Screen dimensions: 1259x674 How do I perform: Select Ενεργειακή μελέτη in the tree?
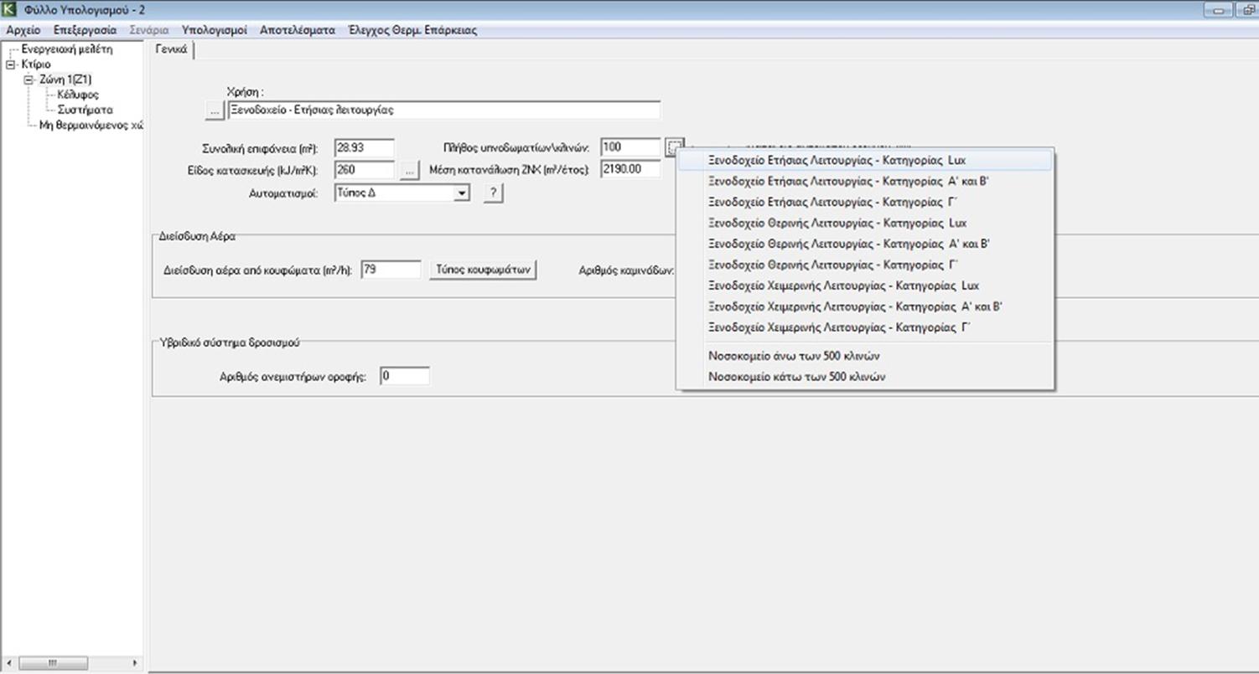click(x=67, y=49)
